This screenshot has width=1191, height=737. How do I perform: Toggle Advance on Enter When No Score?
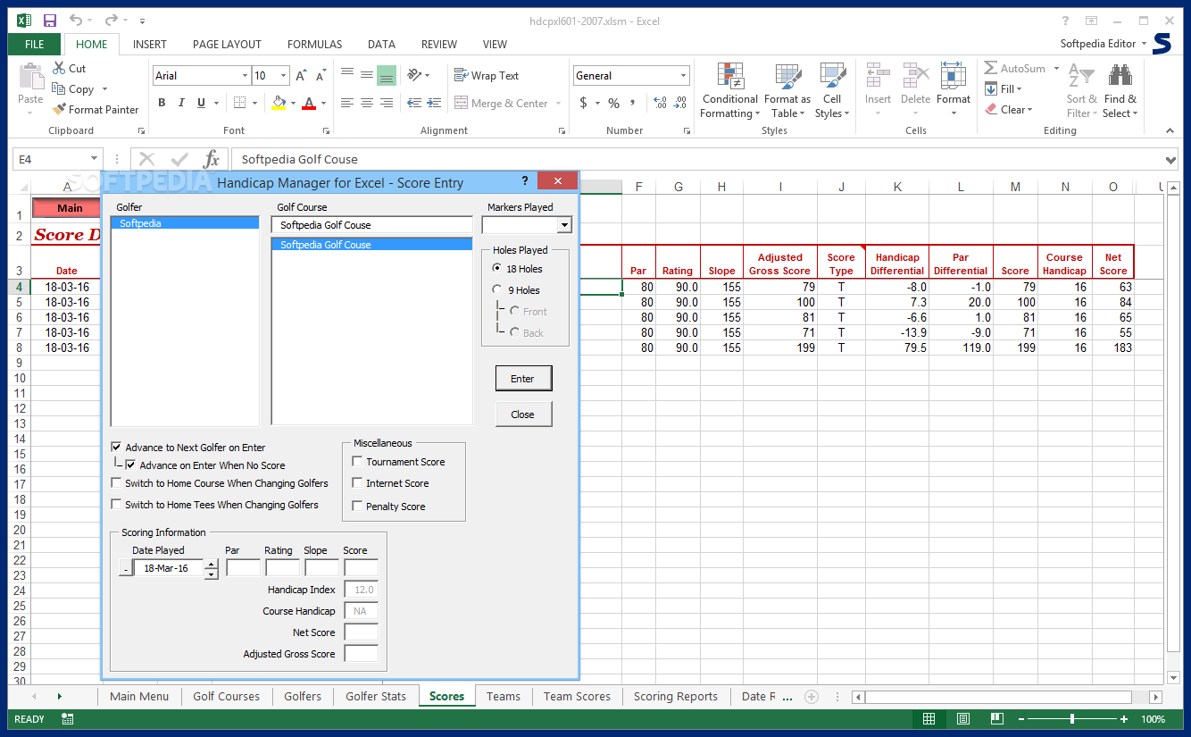point(130,465)
